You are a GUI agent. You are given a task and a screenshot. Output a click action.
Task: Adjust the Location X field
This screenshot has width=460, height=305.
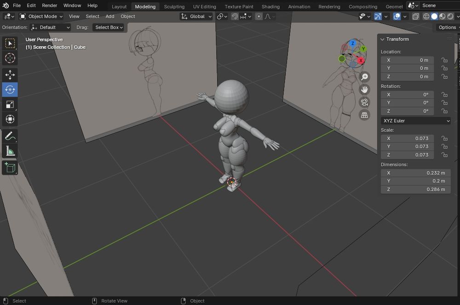(x=407, y=60)
